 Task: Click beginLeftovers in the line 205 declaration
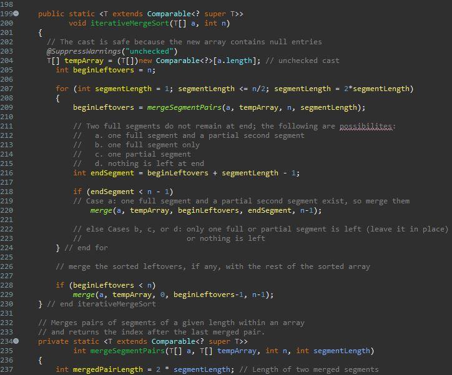click(103, 70)
